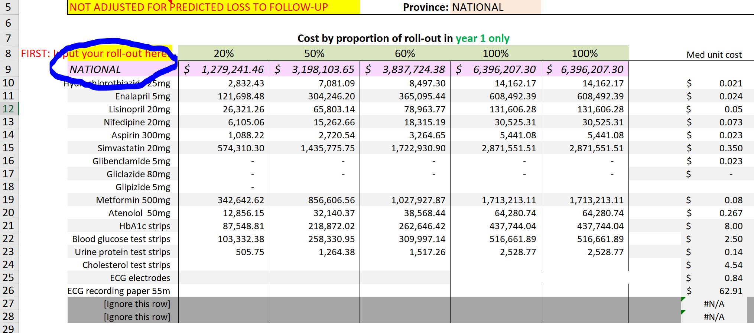Select the Blood glucose test strips label
Screen dimensions: 754x333
click(x=121, y=239)
